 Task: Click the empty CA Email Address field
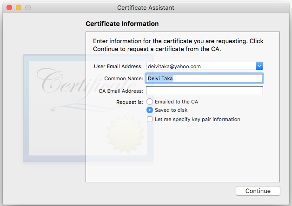pos(205,91)
